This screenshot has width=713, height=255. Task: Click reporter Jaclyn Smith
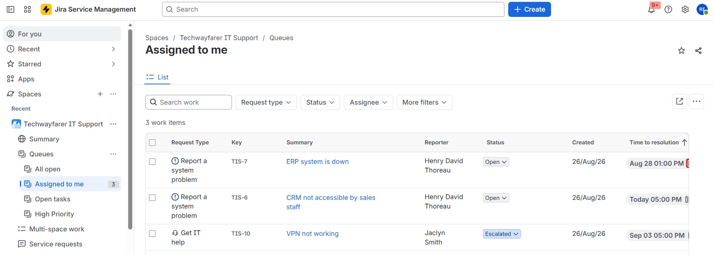point(435,237)
